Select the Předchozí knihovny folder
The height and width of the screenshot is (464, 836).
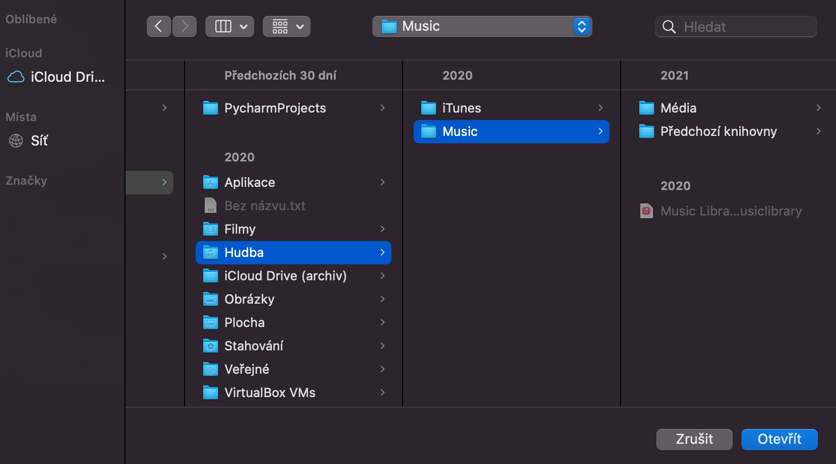point(718,132)
